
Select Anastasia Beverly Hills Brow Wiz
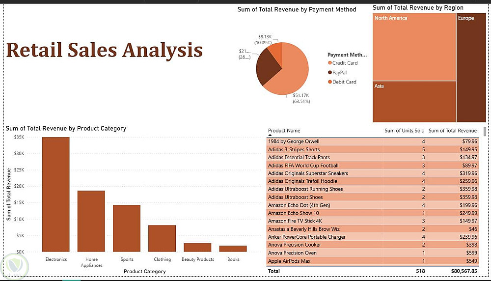[x=373, y=229]
